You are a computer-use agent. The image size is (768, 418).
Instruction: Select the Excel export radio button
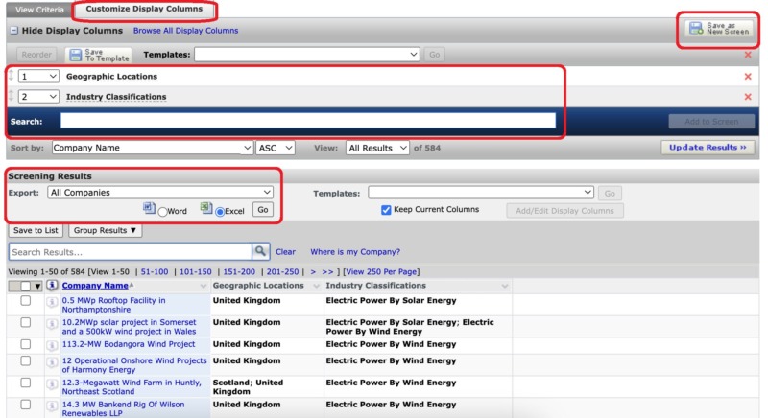[x=220, y=212]
